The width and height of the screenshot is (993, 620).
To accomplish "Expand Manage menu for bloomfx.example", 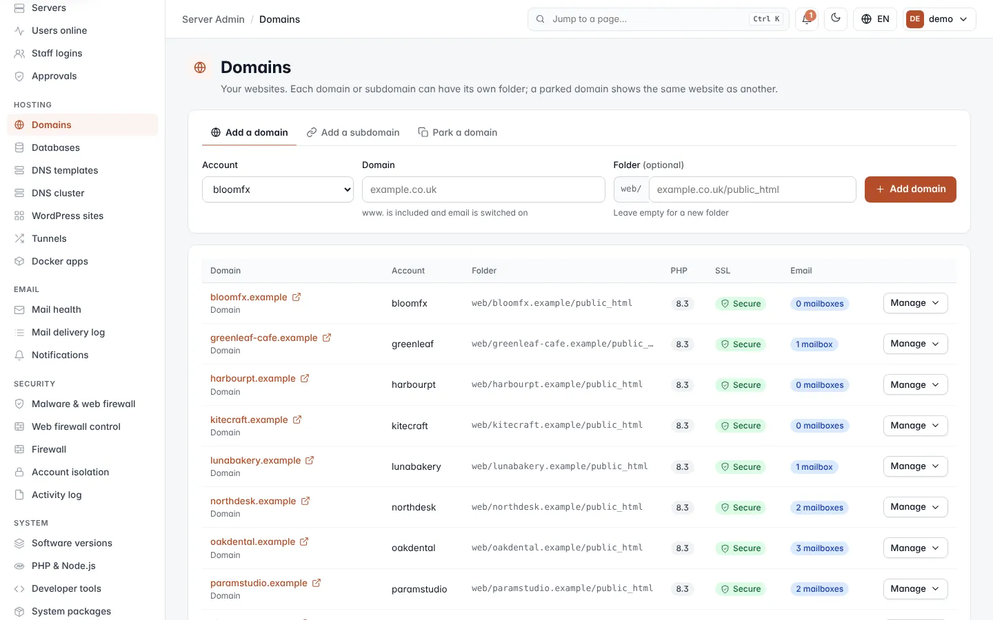I will [x=915, y=303].
